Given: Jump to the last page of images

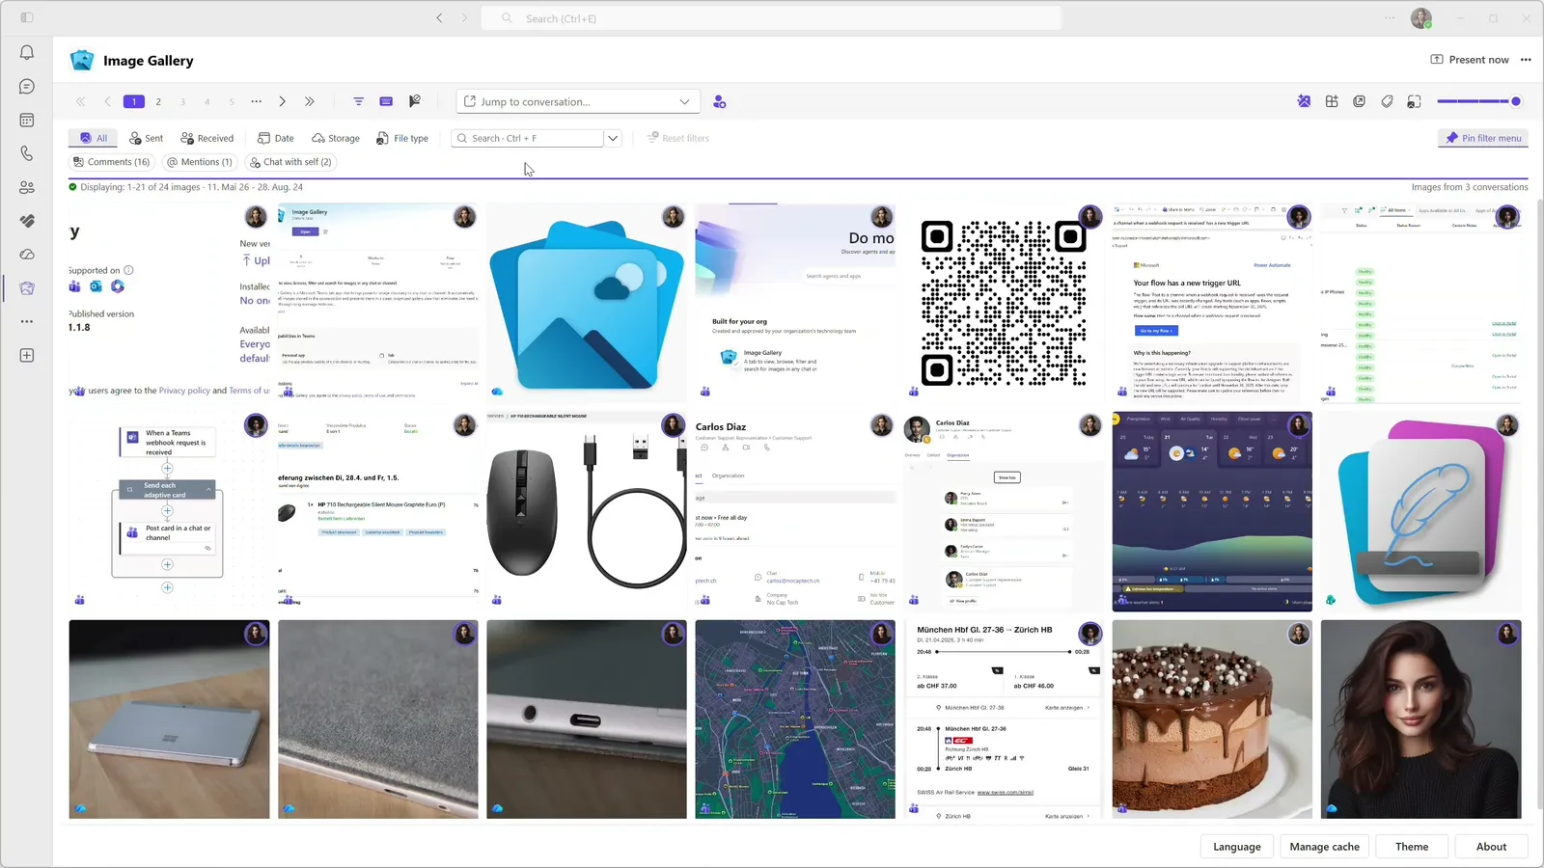Looking at the screenshot, I should pyautogui.click(x=309, y=101).
